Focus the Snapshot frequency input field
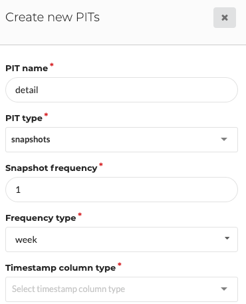The width and height of the screenshot is (246, 304). pyautogui.click(x=122, y=190)
